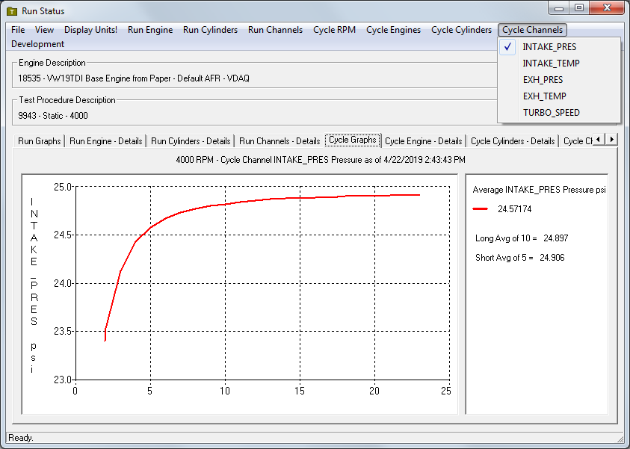Choose the EXH_PRES channel
Viewport: 630px width, 449px height.
click(x=559, y=80)
